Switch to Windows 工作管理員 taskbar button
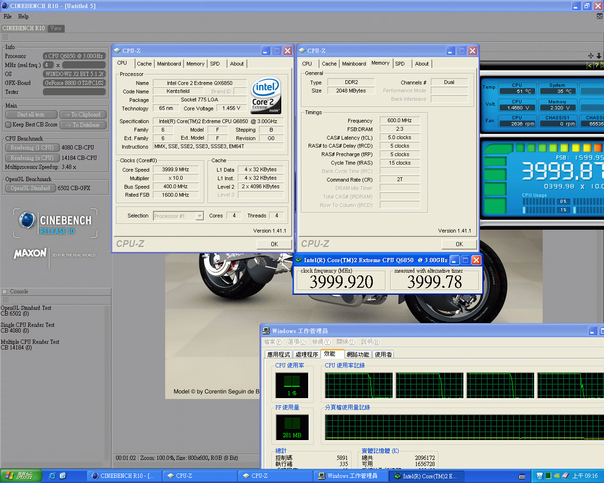The height and width of the screenshot is (483, 604). (x=352, y=476)
